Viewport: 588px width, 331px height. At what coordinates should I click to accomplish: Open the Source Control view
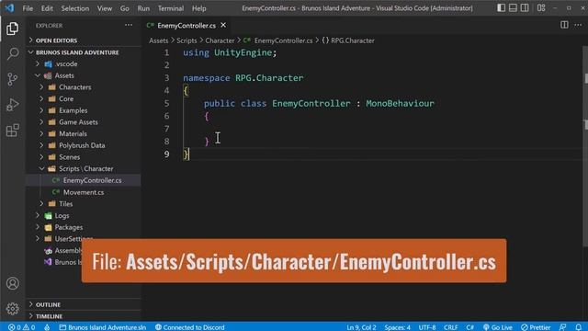click(x=12, y=79)
